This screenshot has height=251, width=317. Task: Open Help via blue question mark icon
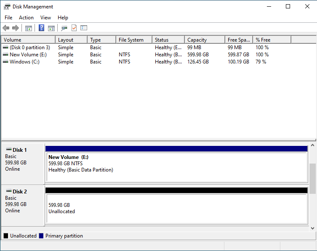41,28
